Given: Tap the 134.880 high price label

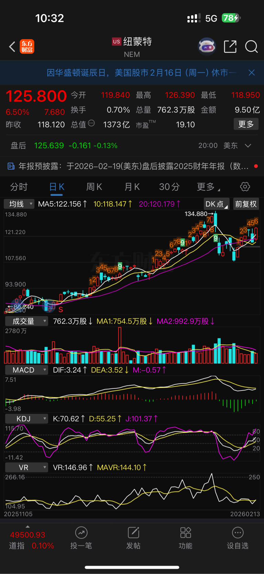Looking at the screenshot, I should 196,214.
